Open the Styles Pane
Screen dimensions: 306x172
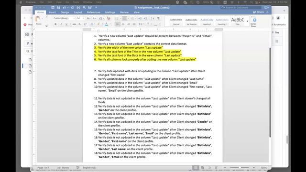tap(254, 22)
